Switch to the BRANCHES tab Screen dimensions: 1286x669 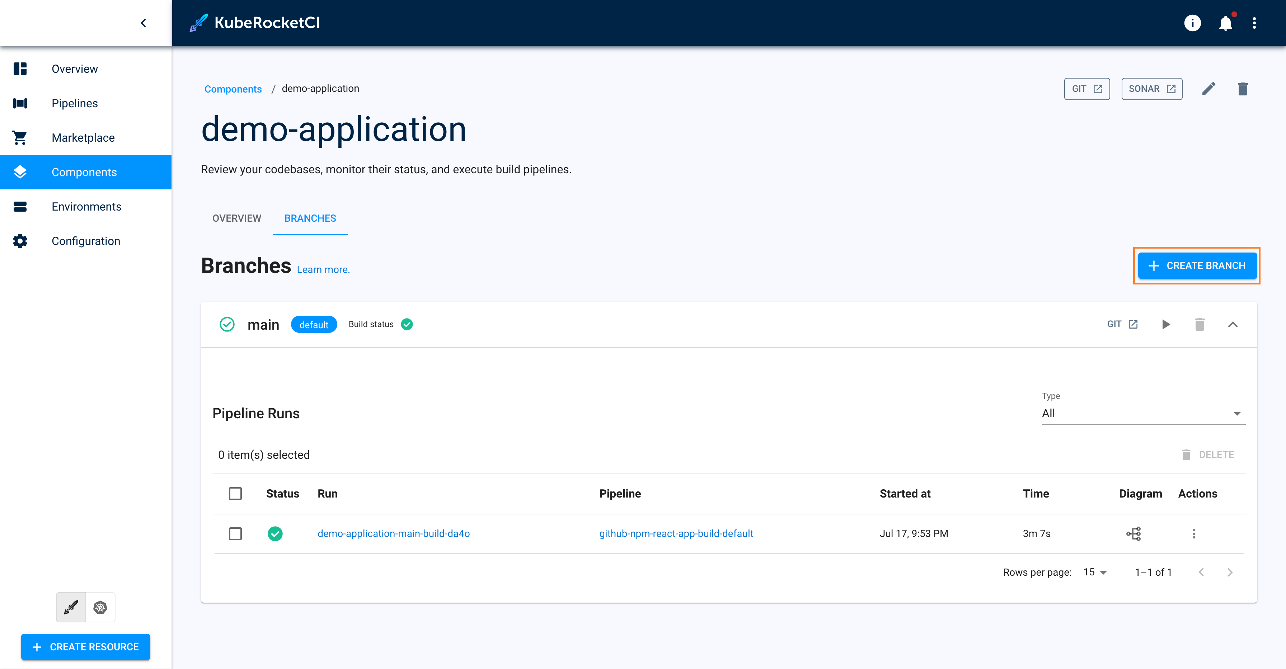pos(310,218)
